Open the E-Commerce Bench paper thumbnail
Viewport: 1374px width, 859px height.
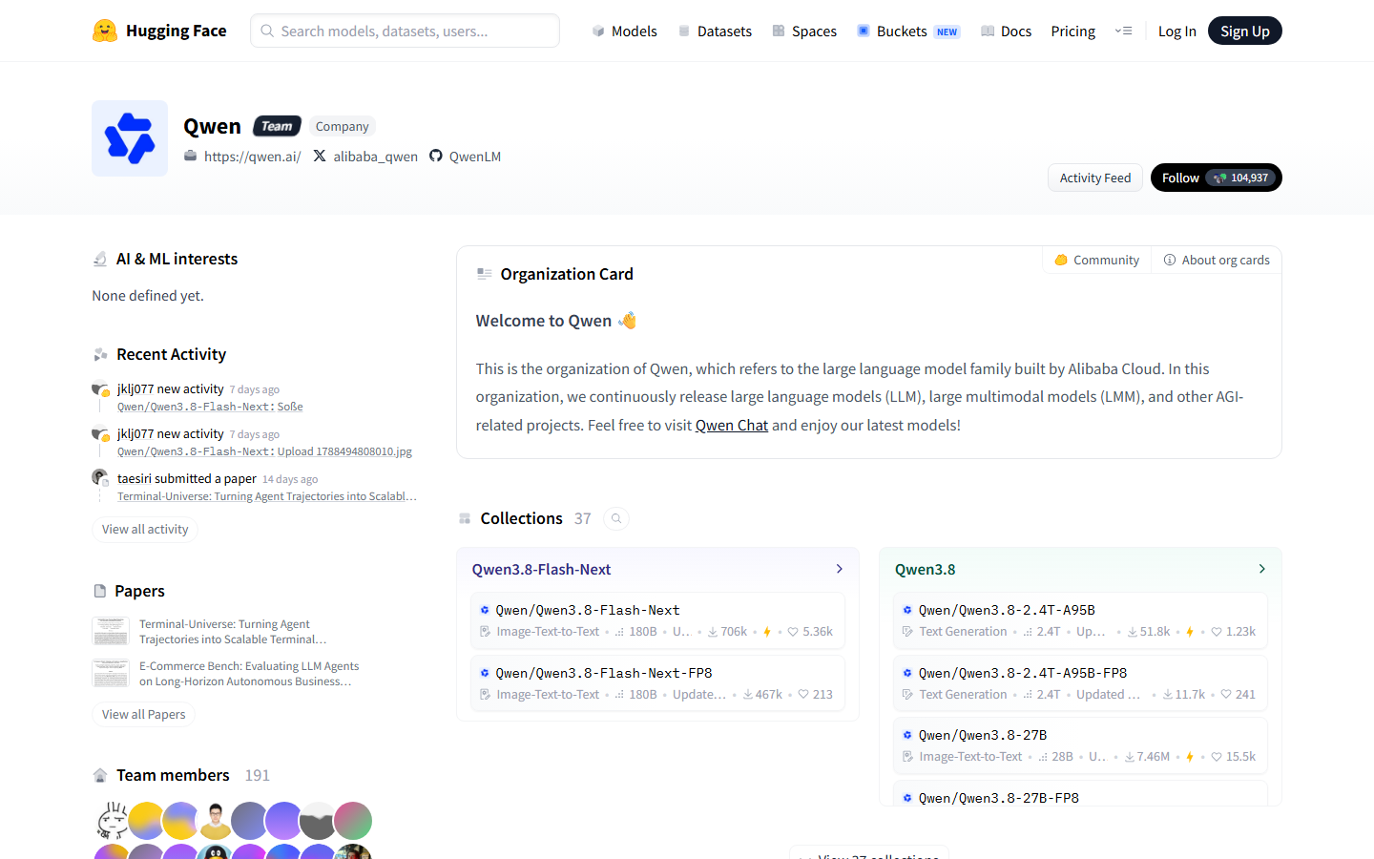[x=111, y=673]
